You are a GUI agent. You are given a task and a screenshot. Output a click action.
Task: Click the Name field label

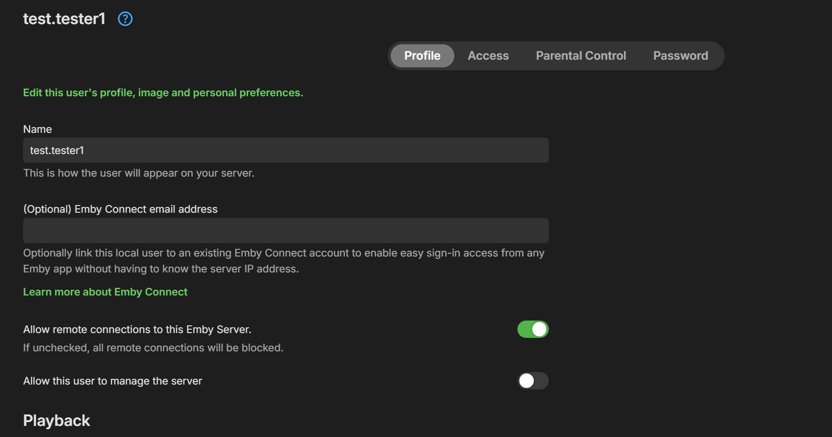click(38, 129)
